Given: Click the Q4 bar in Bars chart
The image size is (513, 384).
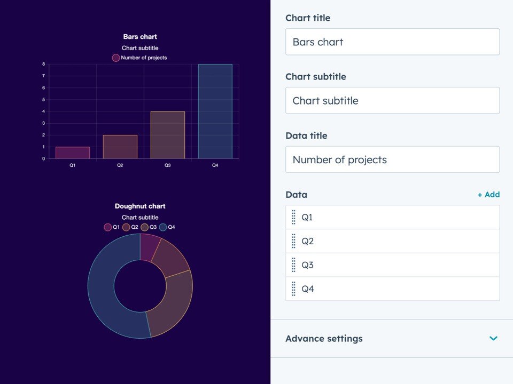Looking at the screenshot, I should tap(215, 111).
